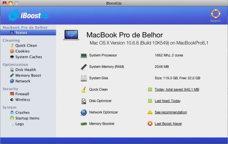Click the Network globe sidebar icon
This screenshot has width=228, height=144.
tap(12, 81)
